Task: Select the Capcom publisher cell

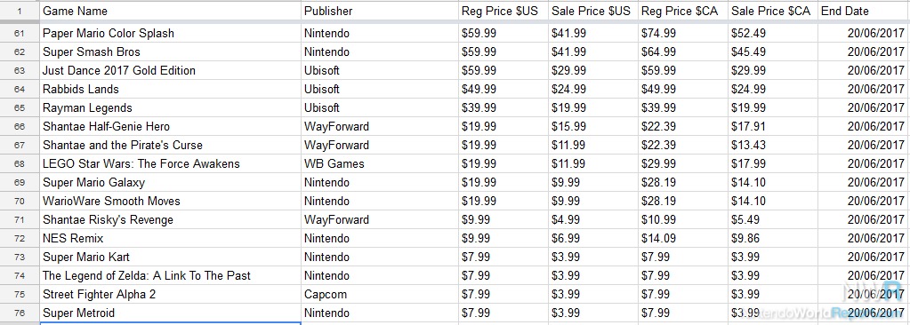Action: tap(380, 294)
